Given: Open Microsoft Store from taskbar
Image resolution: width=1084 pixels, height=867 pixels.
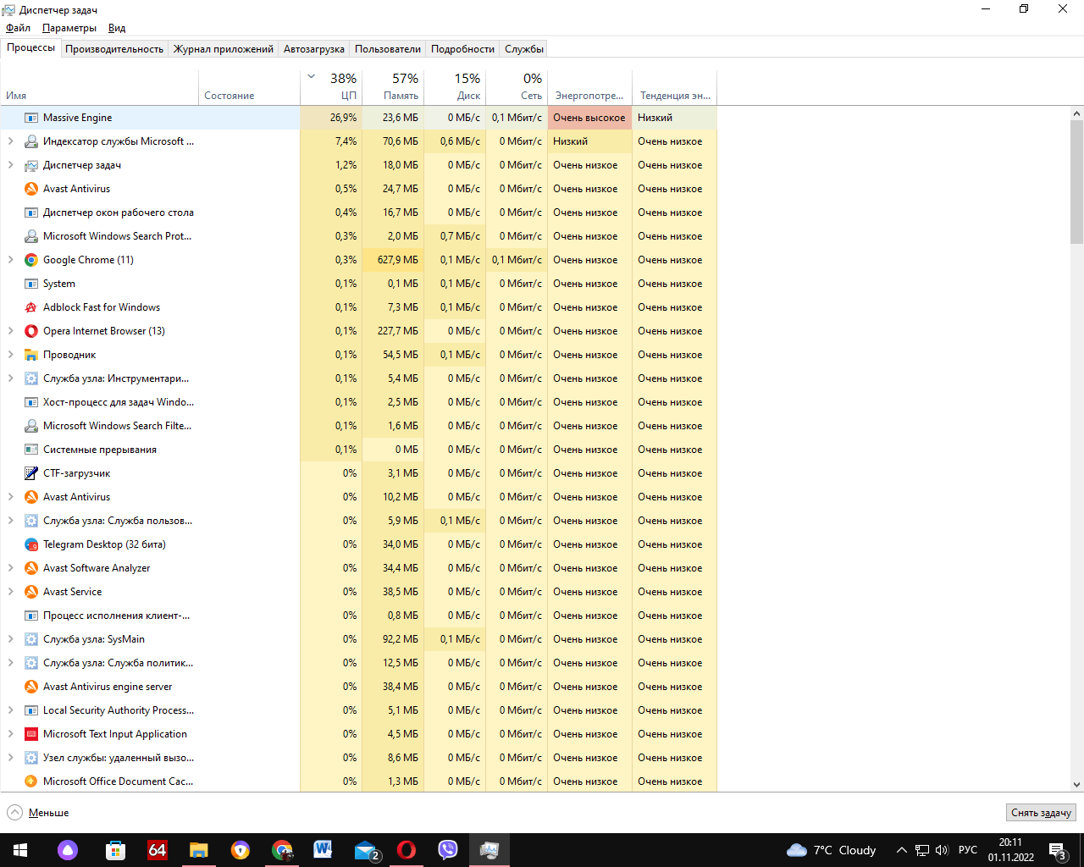Looking at the screenshot, I should tap(115, 850).
